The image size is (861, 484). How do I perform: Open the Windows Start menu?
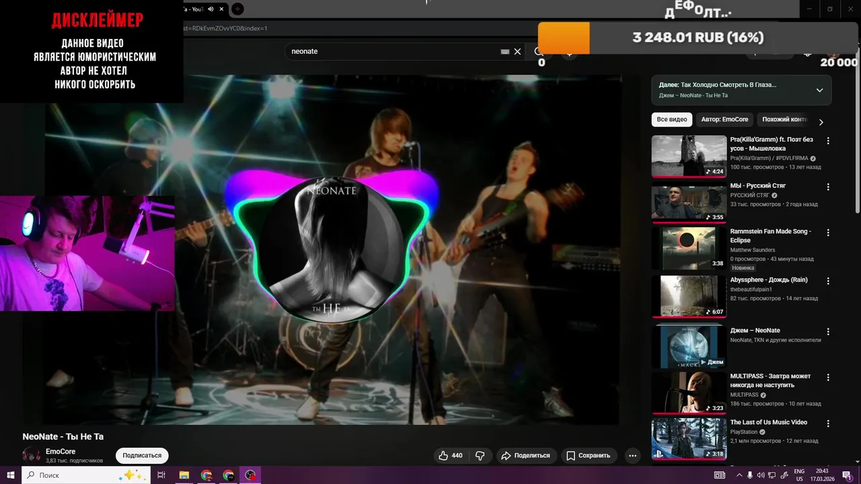(10, 475)
